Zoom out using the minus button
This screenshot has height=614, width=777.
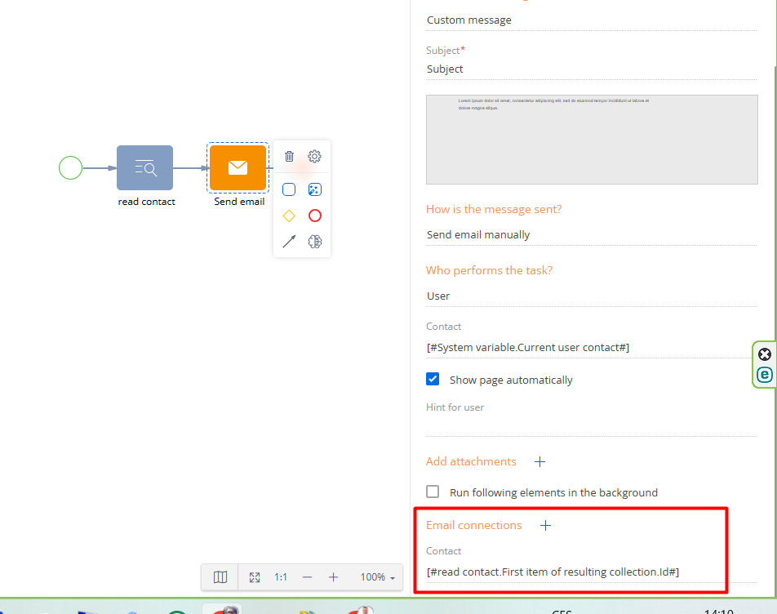pyautogui.click(x=307, y=577)
